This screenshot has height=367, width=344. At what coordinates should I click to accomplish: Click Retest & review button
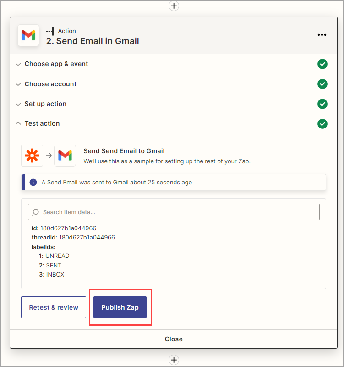[54, 307]
